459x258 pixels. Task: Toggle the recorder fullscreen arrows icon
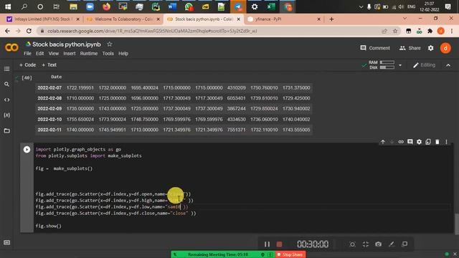pyautogui.click(x=365, y=244)
